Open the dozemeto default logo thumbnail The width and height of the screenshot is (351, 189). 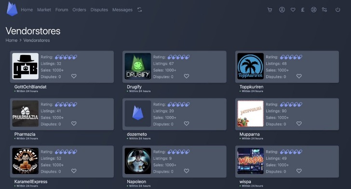(138, 113)
